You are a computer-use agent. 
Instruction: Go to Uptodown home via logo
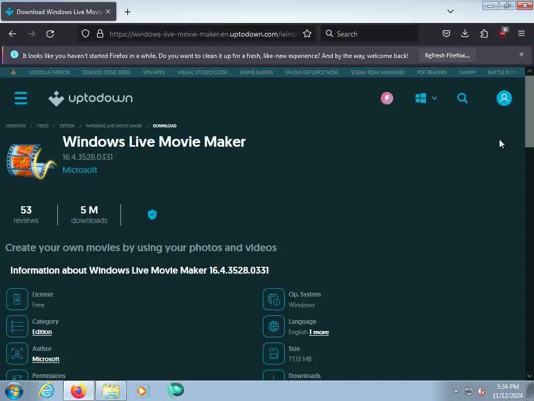pos(91,98)
